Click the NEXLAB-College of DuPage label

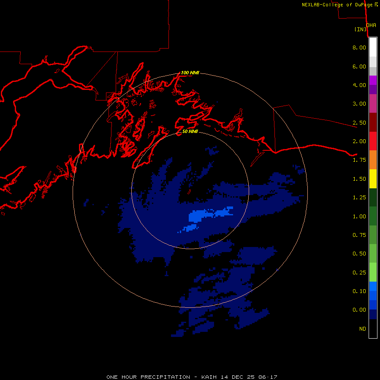[x=337, y=5]
